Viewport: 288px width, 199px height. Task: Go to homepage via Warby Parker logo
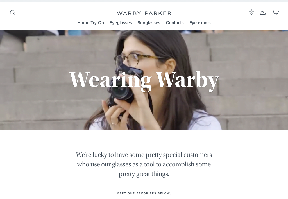pos(144,13)
